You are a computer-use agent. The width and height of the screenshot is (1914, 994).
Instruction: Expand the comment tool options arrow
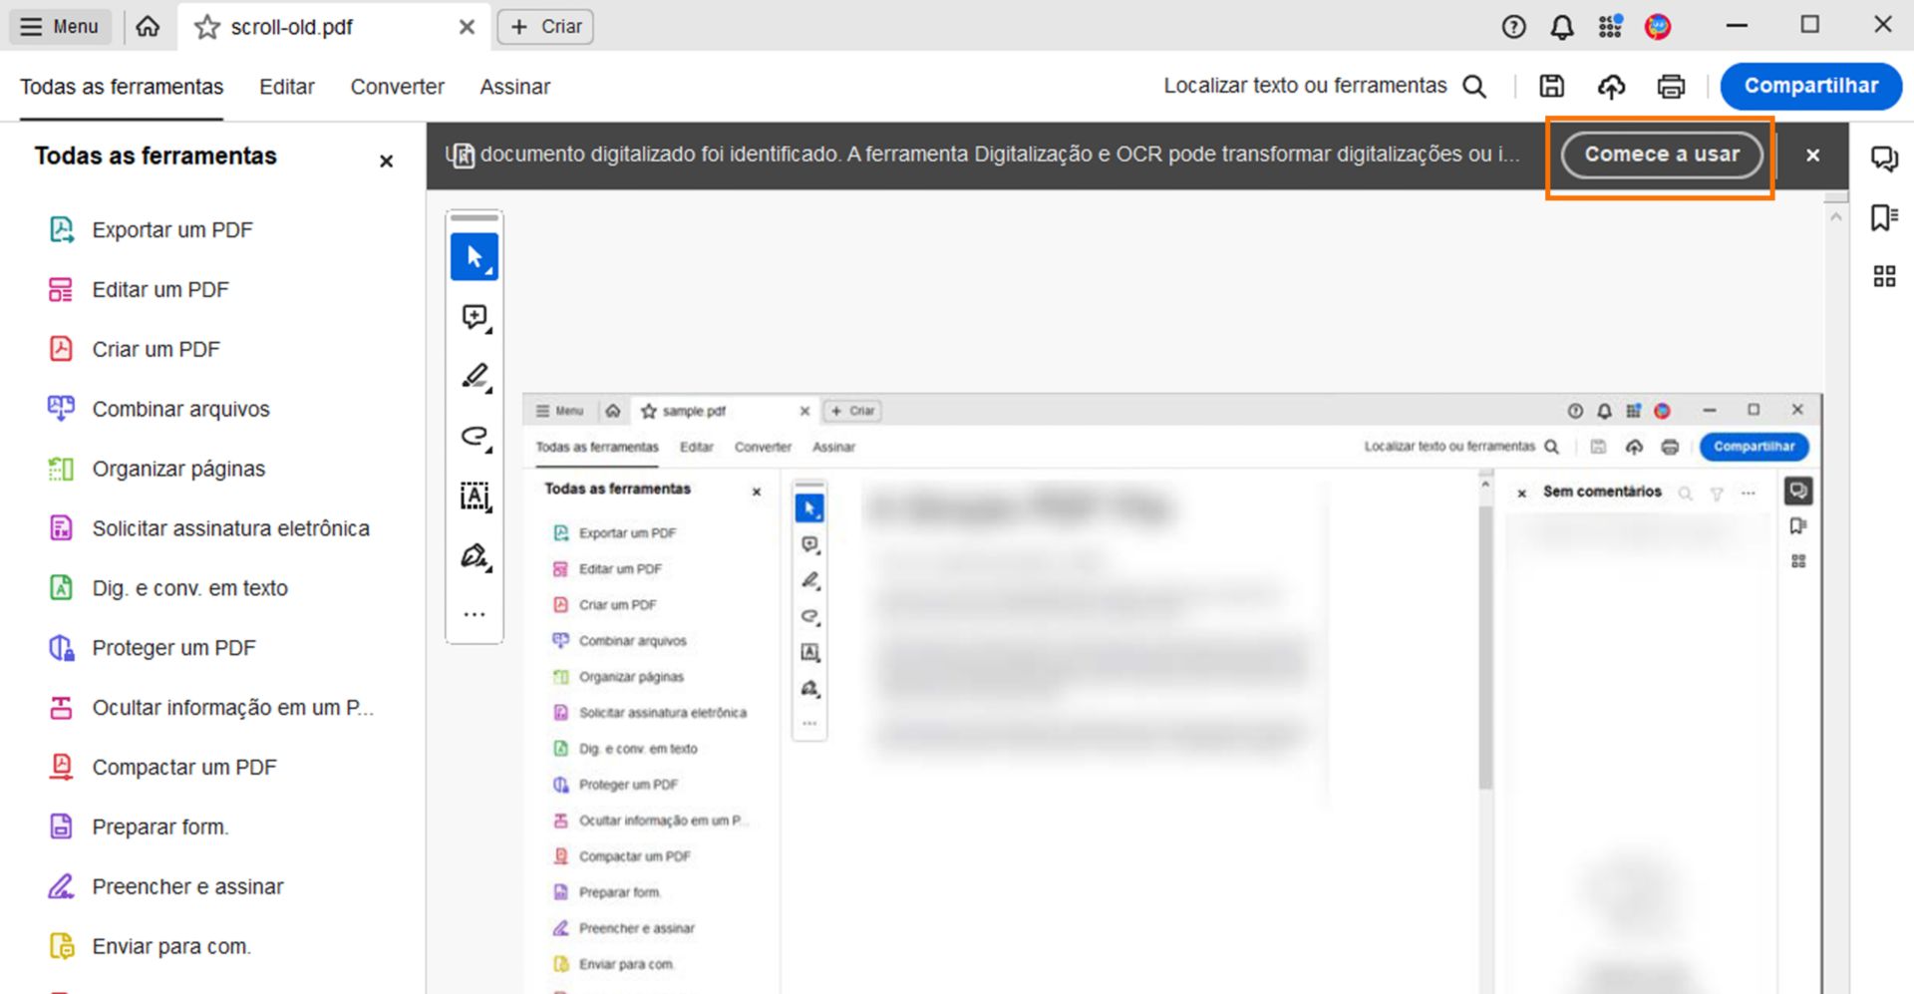487,329
